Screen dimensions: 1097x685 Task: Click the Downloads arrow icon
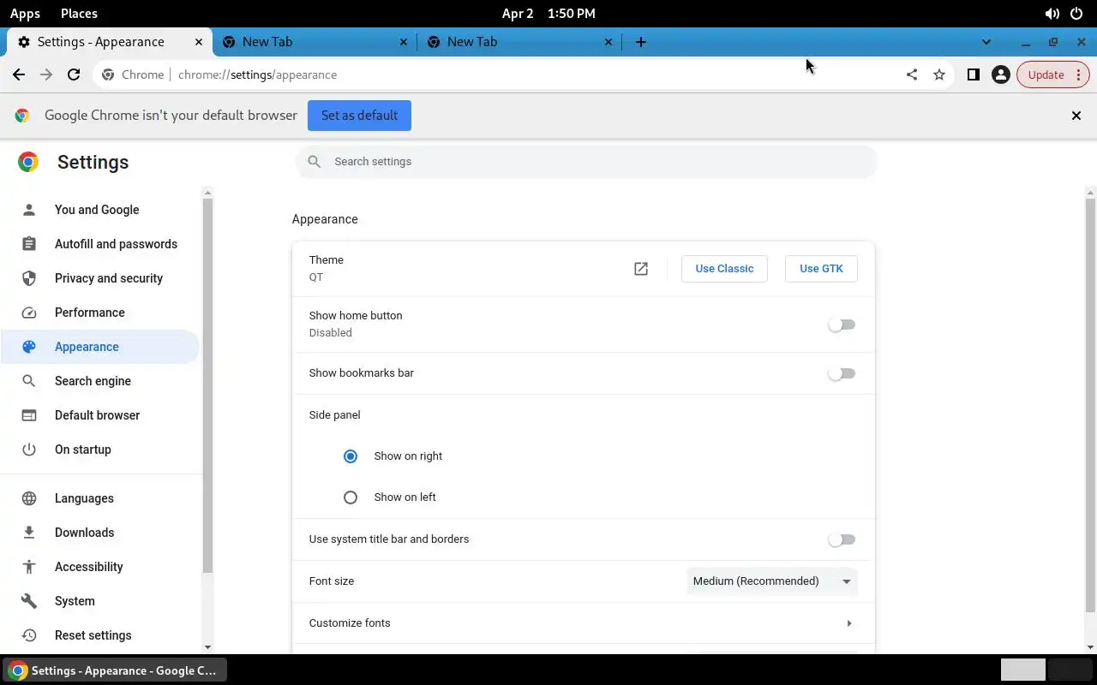[29, 533]
